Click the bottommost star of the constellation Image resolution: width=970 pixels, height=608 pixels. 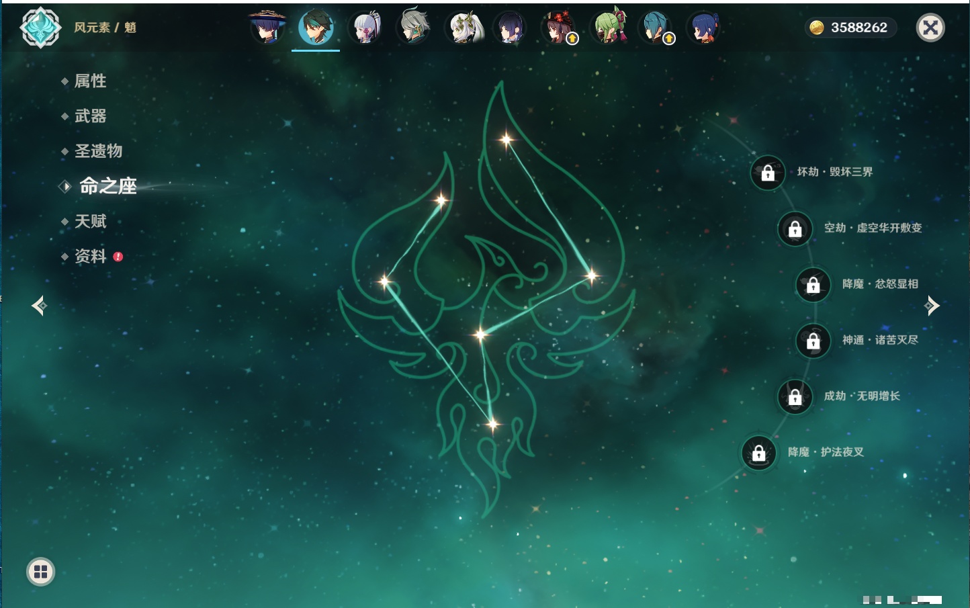[x=492, y=424]
